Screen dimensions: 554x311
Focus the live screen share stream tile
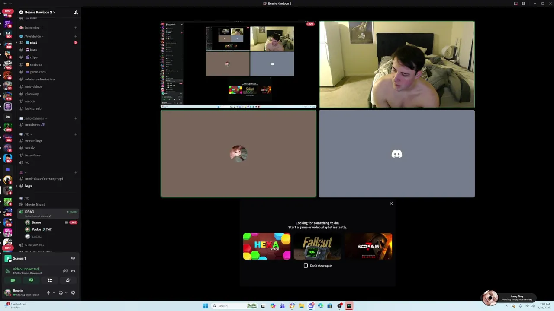point(238,64)
